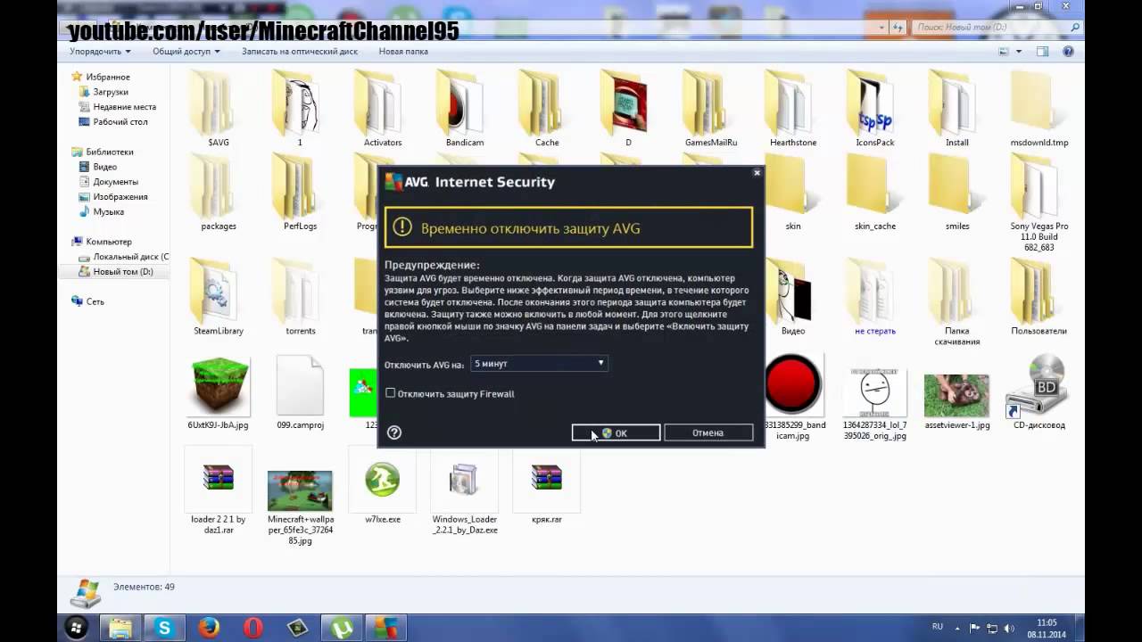
Task: Select the Sony Vegas Pro 11.0 folder
Action: point(1039,203)
